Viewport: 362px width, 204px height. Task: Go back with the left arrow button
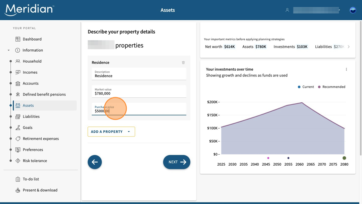pyautogui.click(x=95, y=162)
